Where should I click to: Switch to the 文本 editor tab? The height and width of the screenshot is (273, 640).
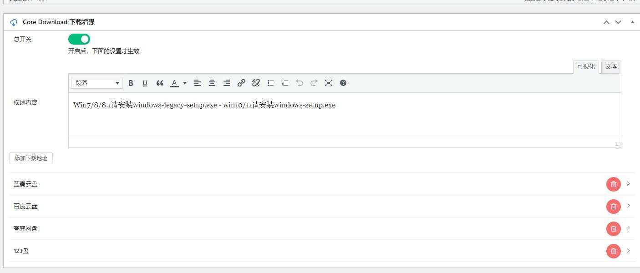point(611,67)
